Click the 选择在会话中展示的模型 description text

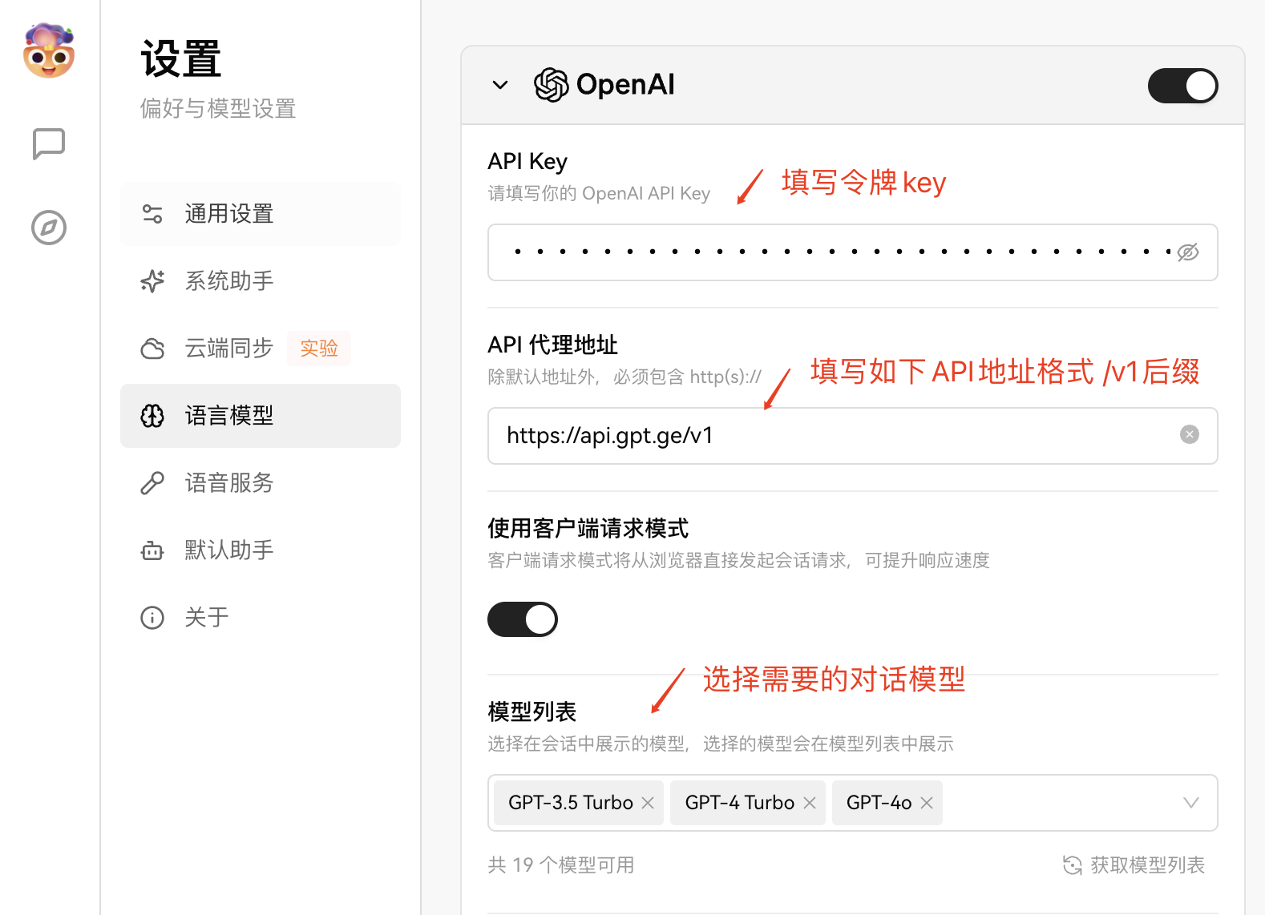721,744
